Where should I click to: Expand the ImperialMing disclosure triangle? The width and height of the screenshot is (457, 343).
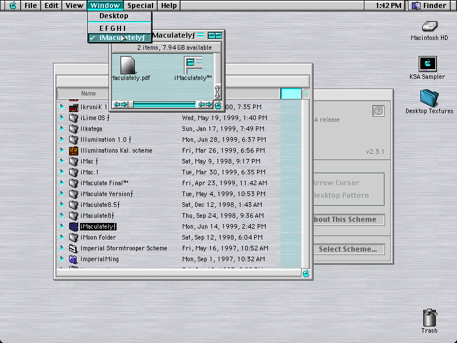coord(62,259)
